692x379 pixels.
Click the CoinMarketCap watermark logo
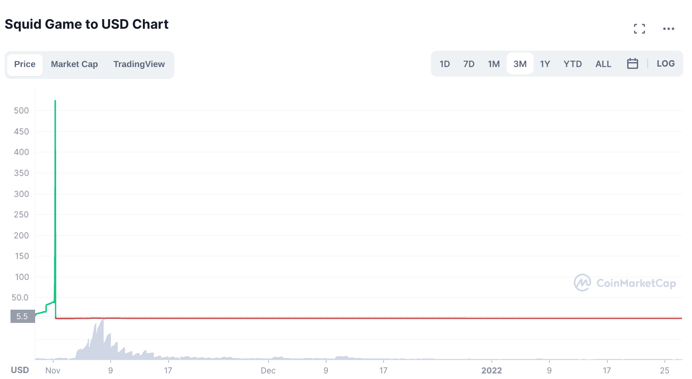coord(625,283)
